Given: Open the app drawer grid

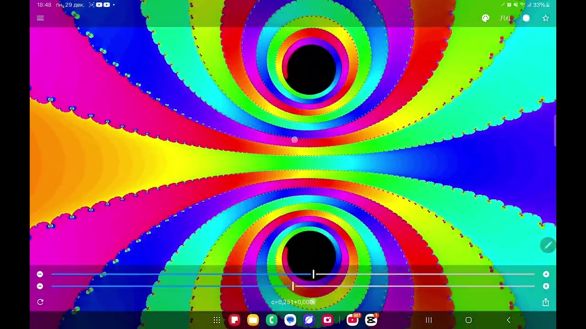Looking at the screenshot, I should (x=217, y=320).
